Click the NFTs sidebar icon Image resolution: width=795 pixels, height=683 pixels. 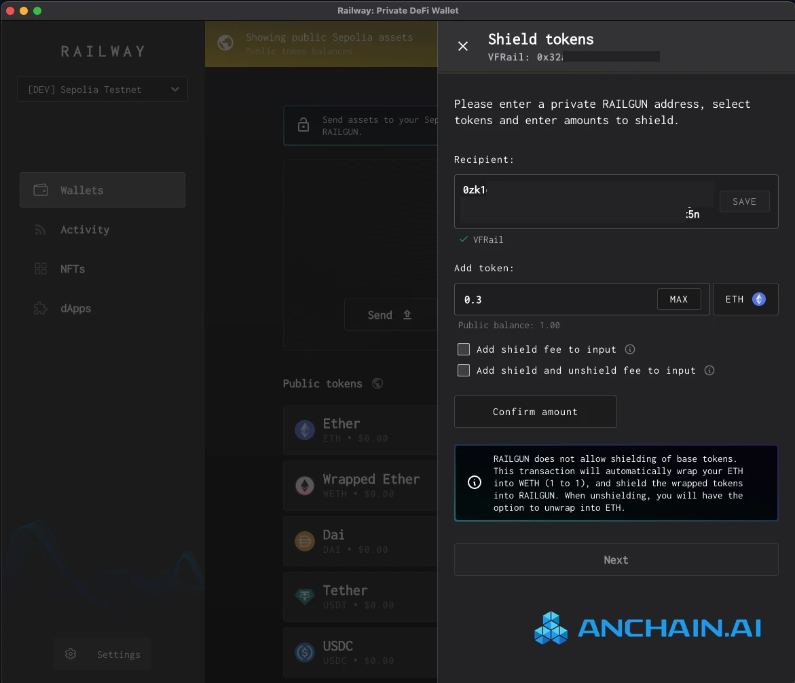tap(41, 269)
